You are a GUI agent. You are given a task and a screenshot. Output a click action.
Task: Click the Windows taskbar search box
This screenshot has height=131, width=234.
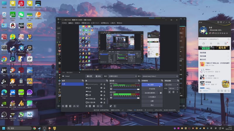pos(19,128)
